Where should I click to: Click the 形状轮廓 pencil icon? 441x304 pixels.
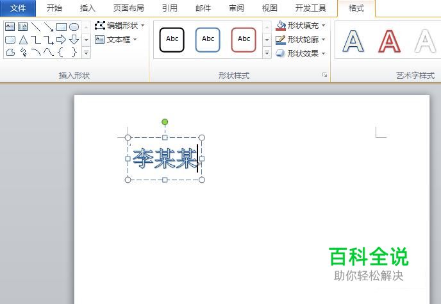pyautogui.click(x=281, y=39)
